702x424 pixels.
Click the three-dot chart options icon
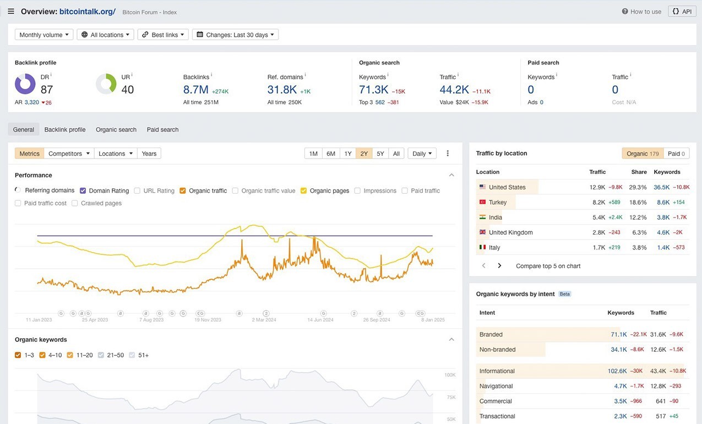448,154
